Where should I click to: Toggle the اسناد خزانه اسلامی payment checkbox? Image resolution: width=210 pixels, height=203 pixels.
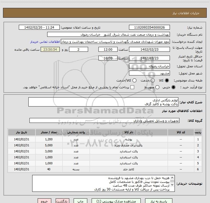[132, 87]
